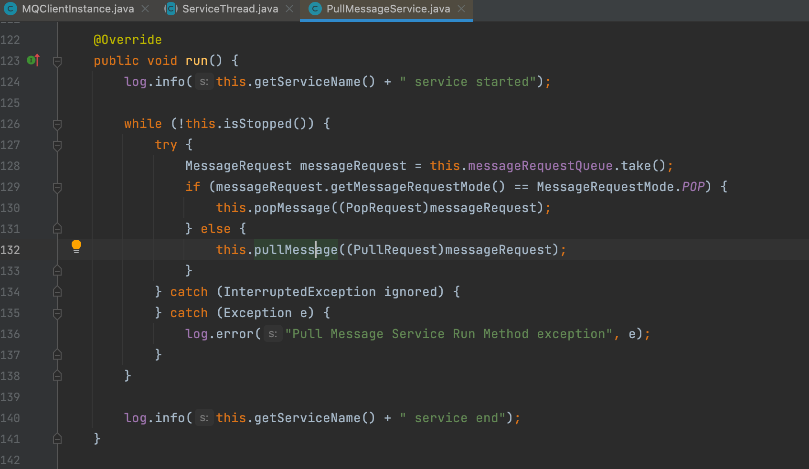Close the MQClientInstance.java tab

[x=146, y=9]
